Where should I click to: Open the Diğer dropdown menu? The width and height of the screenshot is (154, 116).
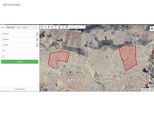coord(25,27)
